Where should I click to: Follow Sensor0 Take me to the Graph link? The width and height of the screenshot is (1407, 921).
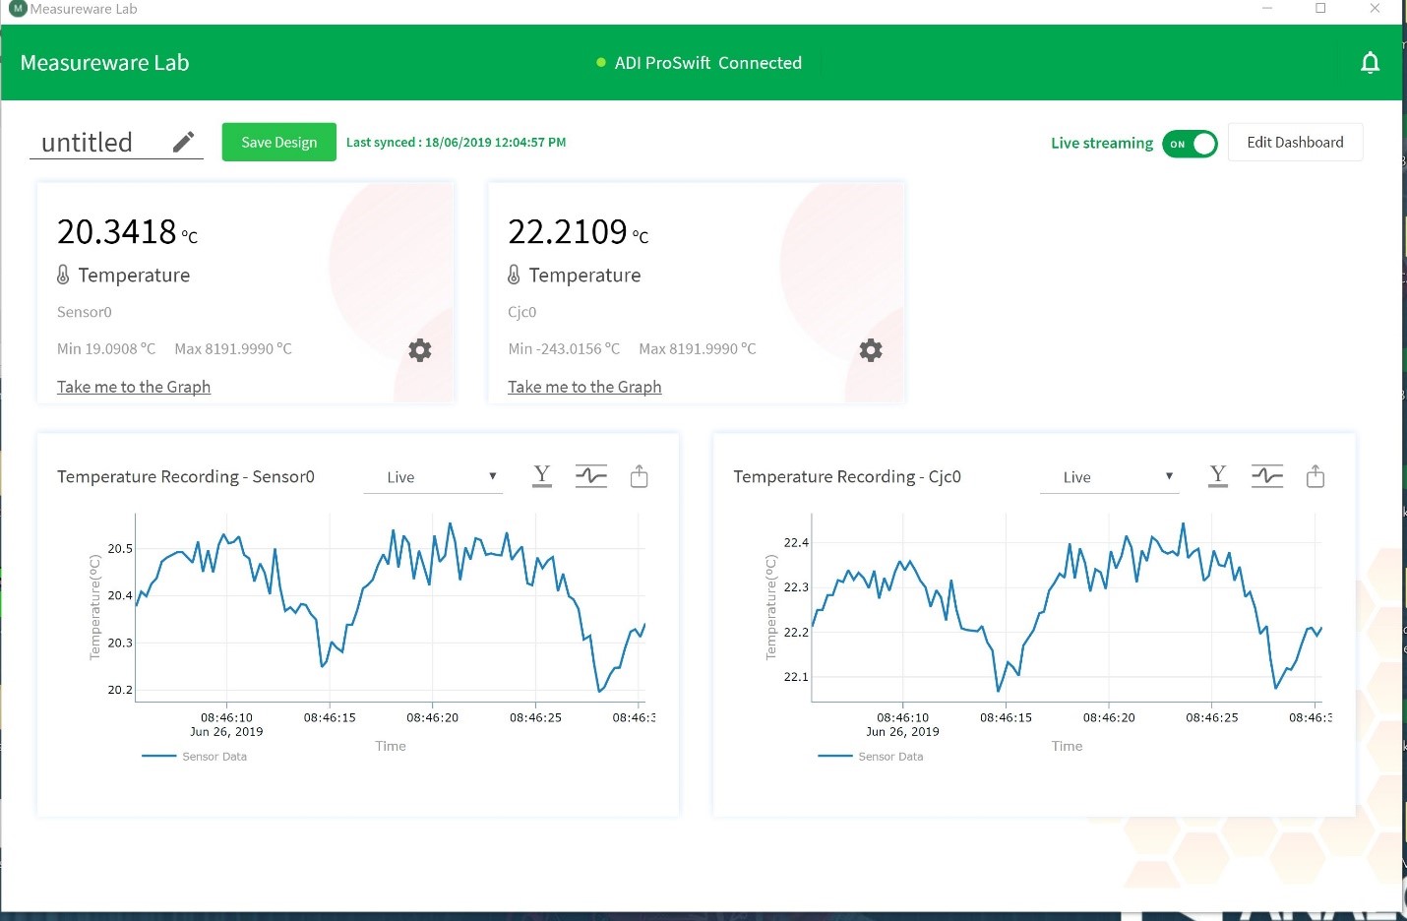(x=134, y=387)
